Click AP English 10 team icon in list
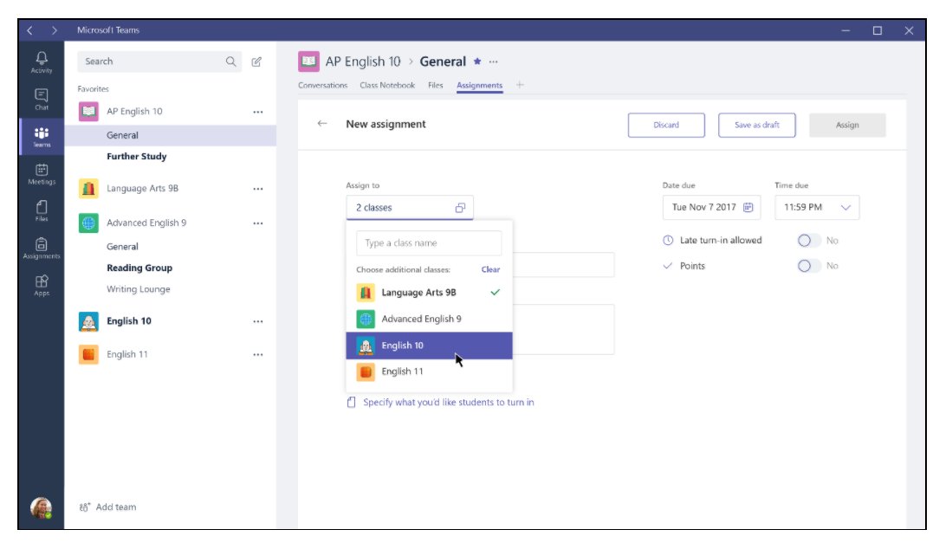952x549 pixels. [x=88, y=111]
